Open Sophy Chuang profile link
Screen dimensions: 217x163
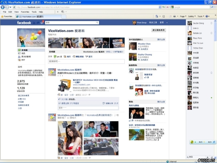(145, 54)
